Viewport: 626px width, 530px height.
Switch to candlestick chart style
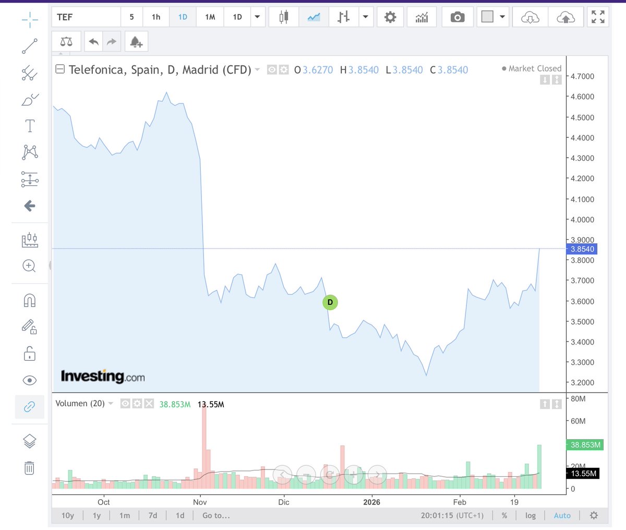point(284,17)
